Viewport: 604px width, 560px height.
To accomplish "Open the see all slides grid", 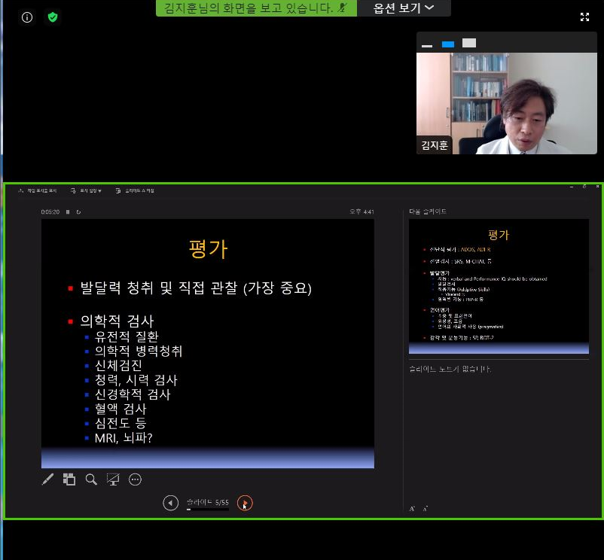I will pyautogui.click(x=69, y=479).
